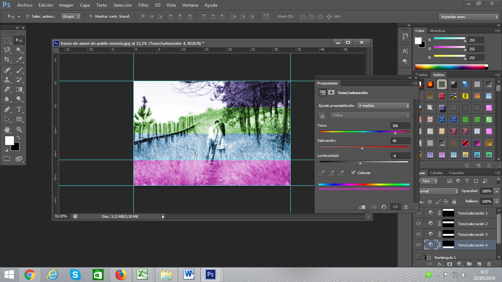The width and height of the screenshot is (502, 282).
Task: Toggle the Colorear checkbox
Action: tap(354, 173)
